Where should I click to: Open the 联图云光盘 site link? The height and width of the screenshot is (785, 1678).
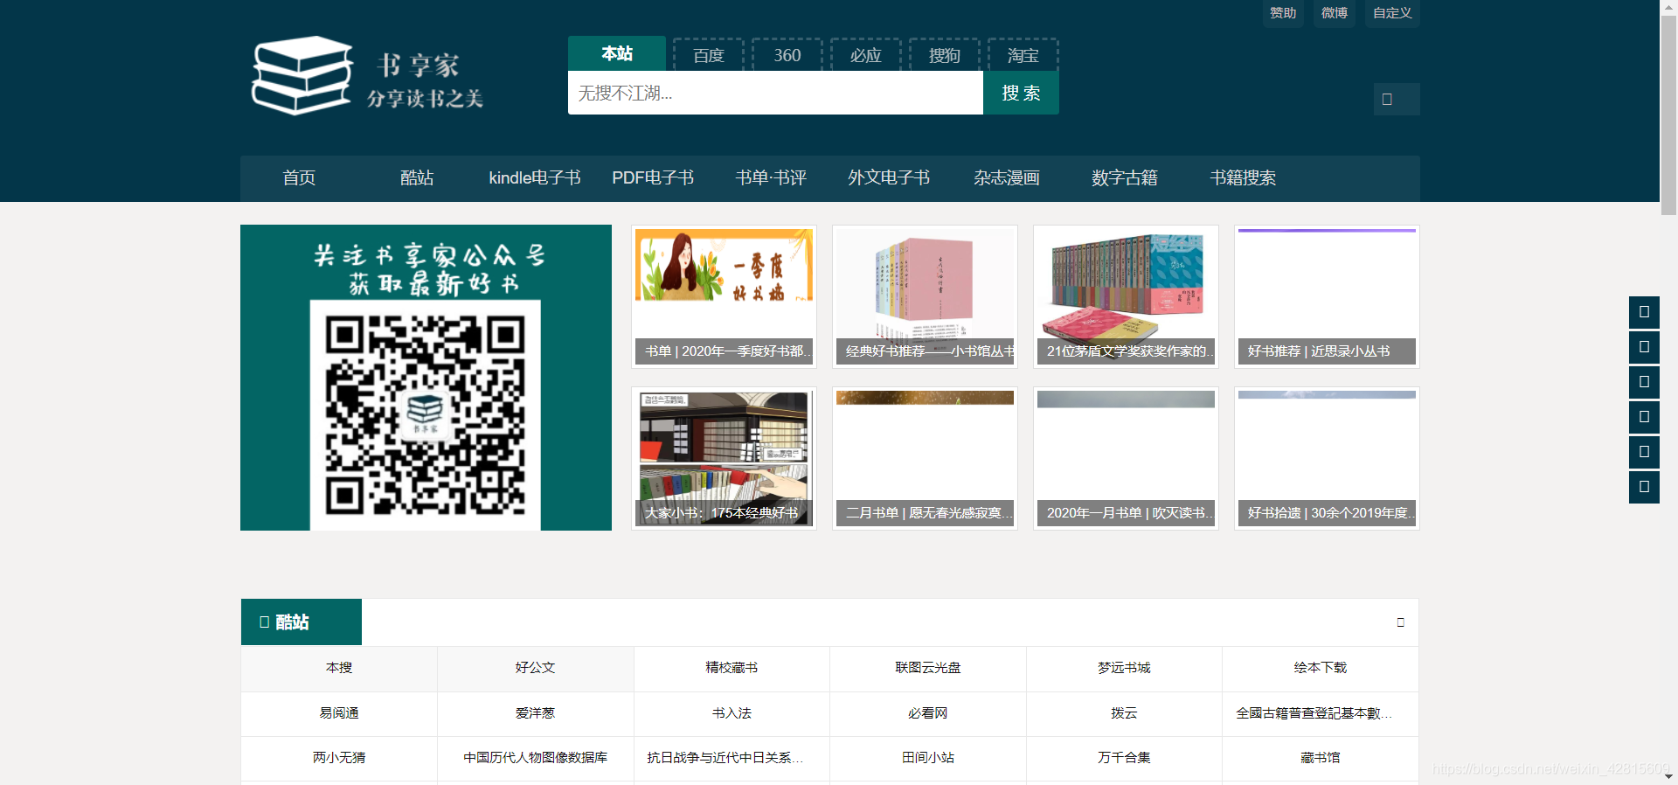click(928, 668)
